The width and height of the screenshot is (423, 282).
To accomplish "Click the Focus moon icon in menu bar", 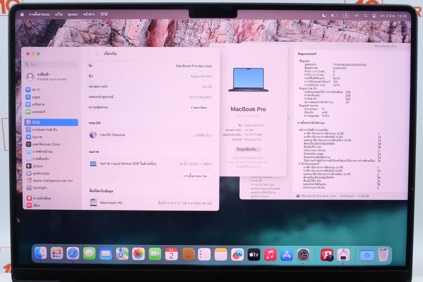I will [324, 15].
